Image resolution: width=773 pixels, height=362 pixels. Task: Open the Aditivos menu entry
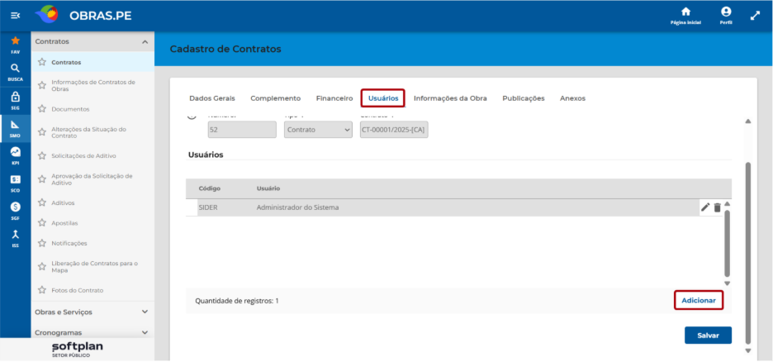tap(63, 202)
